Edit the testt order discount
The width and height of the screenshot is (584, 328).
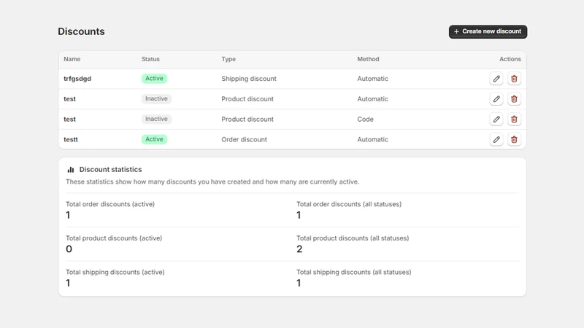pyautogui.click(x=496, y=139)
